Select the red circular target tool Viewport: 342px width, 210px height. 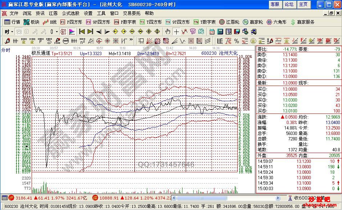(x=99, y=41)
